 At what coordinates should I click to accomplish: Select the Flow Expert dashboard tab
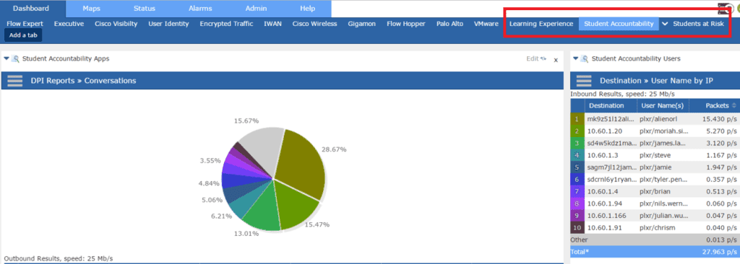[x=25, y=24]
